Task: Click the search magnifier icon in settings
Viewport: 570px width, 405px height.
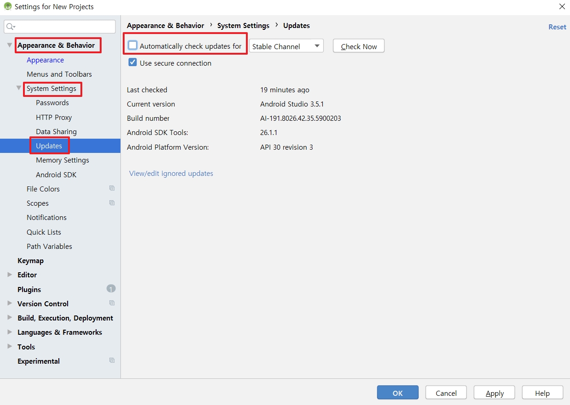Action: tap(11, 27)
